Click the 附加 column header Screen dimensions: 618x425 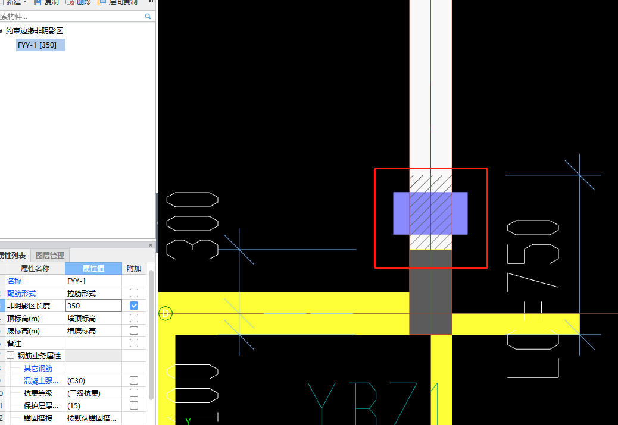(x=134, y=269)
